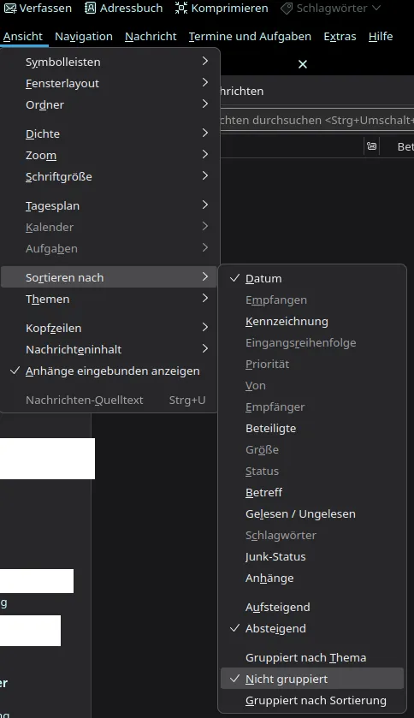The image size is (414, 718).
Task: Expand the Symbolleisten submenu
Action: [109, 62]
